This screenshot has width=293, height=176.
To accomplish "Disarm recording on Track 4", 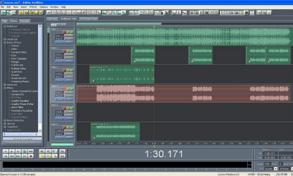I will (65, 89).
